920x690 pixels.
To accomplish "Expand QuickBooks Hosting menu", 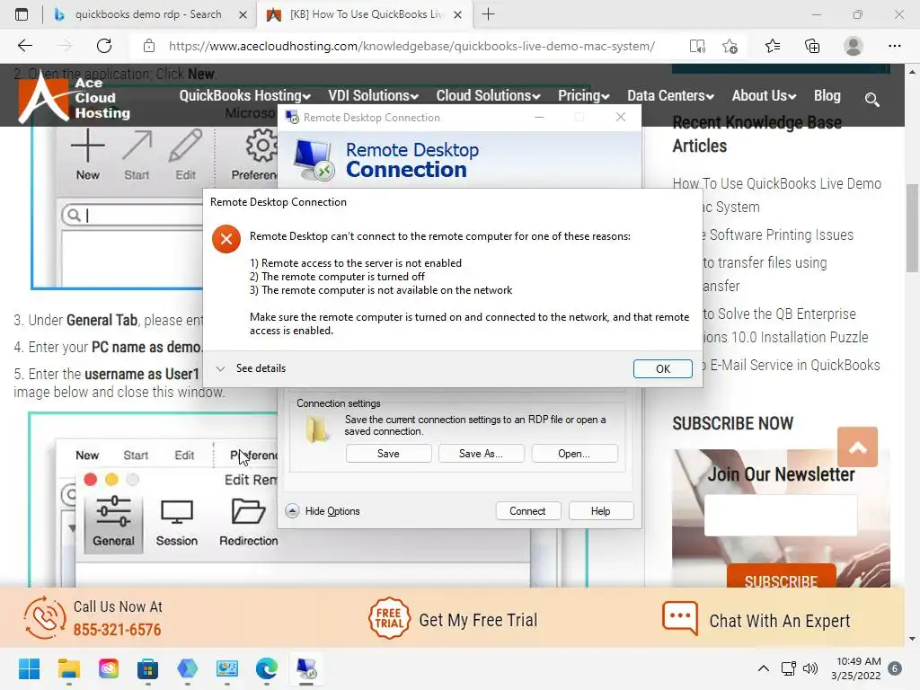I will [x=244, y=95].
